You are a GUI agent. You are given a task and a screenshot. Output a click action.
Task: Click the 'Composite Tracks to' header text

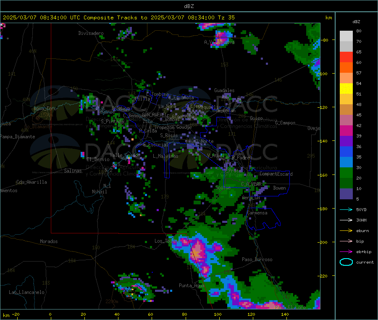point(115,18)
